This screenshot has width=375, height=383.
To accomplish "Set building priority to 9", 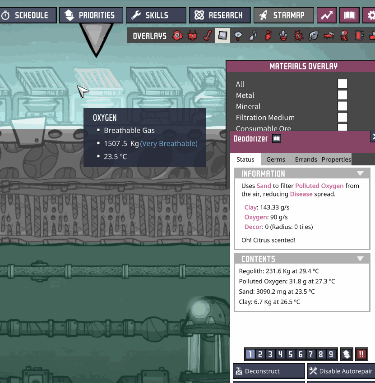I will coord(331,354).
